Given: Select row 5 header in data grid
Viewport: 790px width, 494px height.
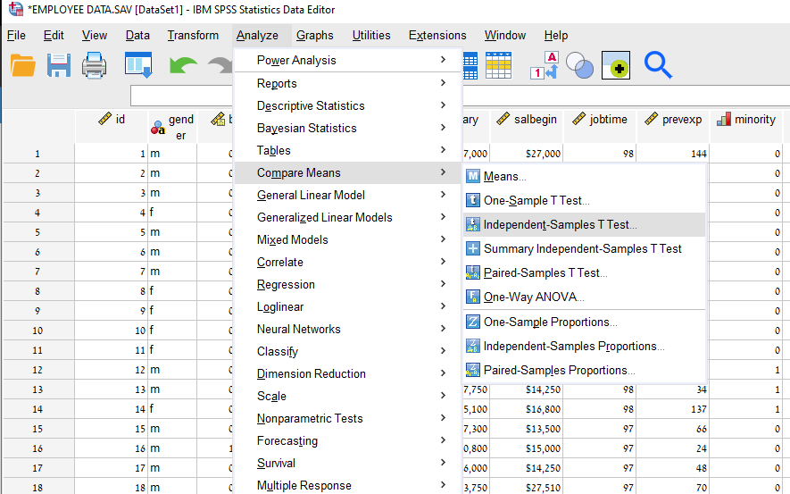Looking at the screenshot, I should [37, 232].
